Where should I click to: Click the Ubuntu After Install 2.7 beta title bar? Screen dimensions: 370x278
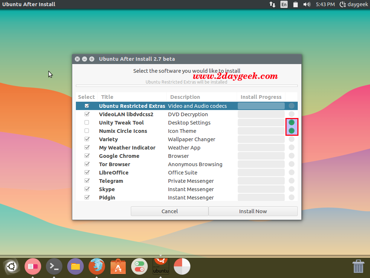coord(187,59)
